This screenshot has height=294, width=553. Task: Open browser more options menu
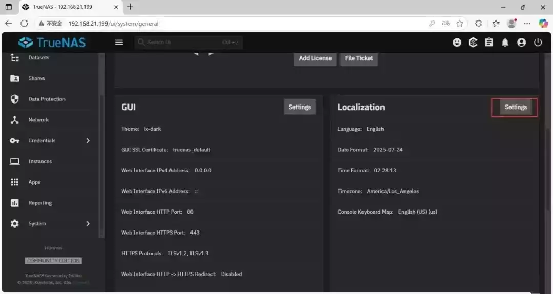click(527, 23)
